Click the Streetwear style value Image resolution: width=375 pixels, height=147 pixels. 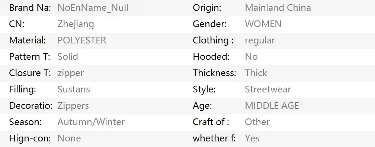pos(268,89)
